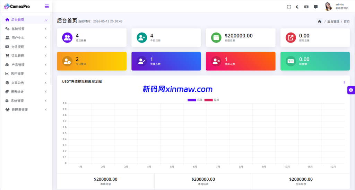Click green wallet icon on 充值总量 card
Viewport: 355px width, 190px height.
pyautogui.click(x=216, y=38)
